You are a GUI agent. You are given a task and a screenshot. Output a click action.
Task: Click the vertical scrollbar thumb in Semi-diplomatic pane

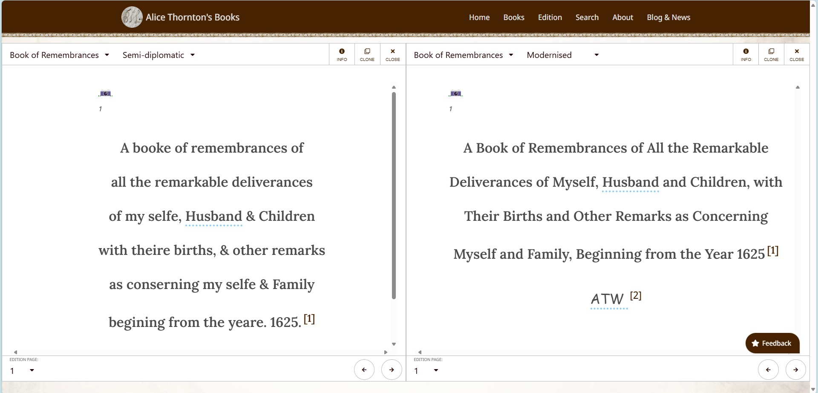click(394, 195)
